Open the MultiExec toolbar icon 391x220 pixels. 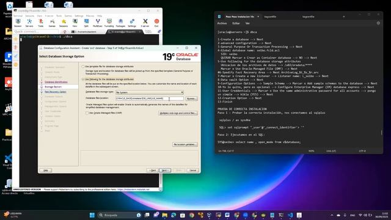point(98,23)
